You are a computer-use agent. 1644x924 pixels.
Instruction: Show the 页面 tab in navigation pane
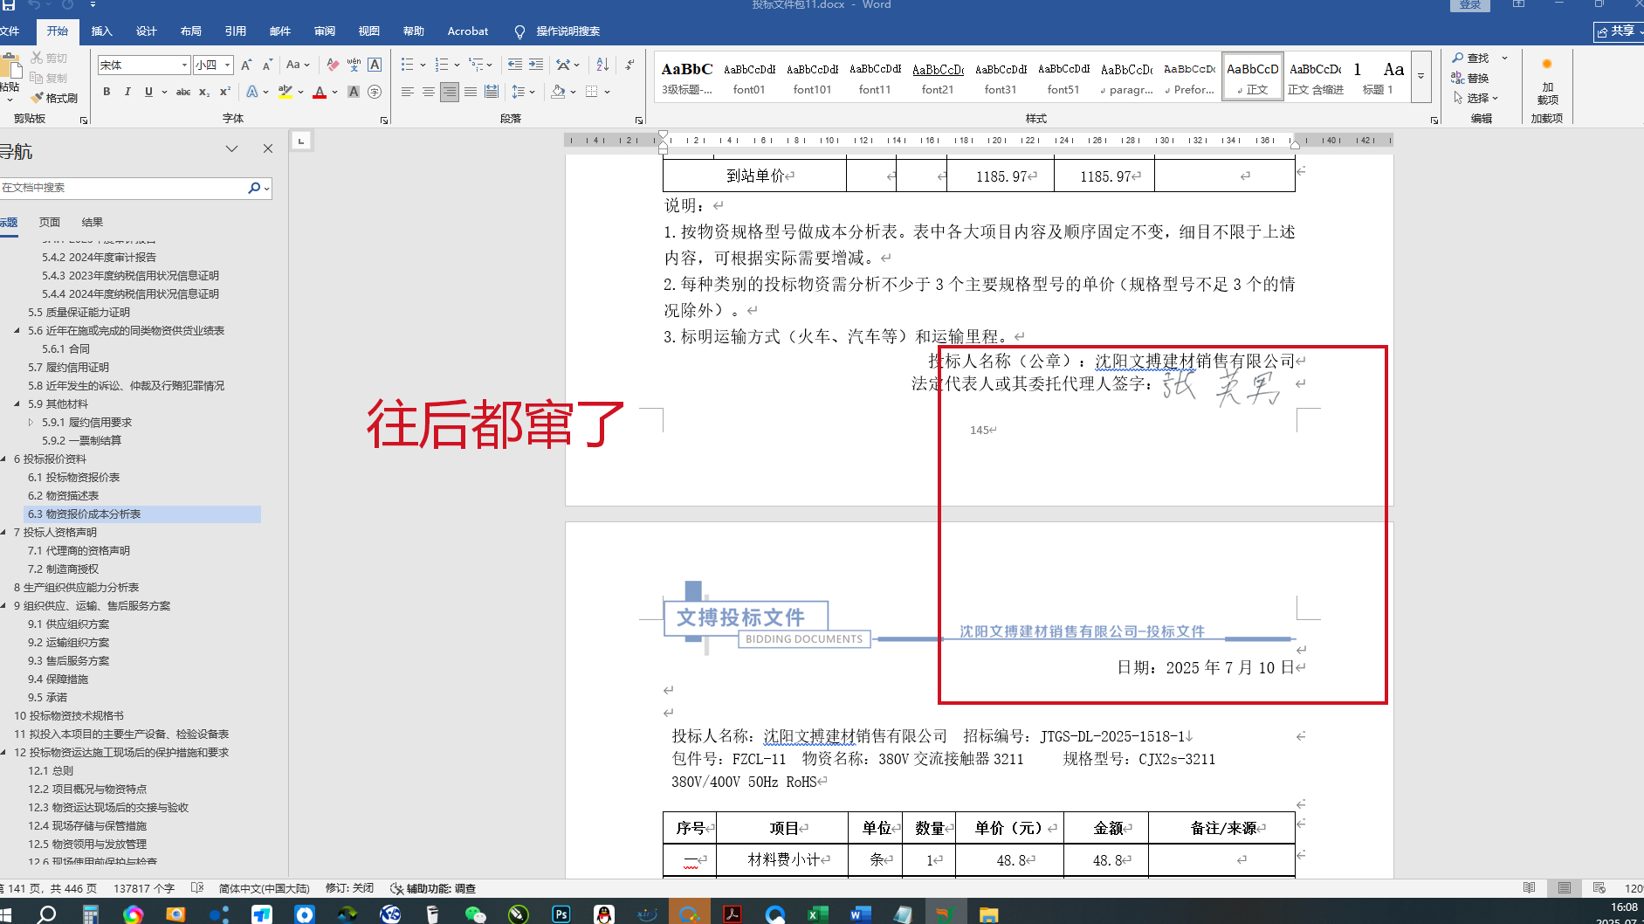point(50,223)
